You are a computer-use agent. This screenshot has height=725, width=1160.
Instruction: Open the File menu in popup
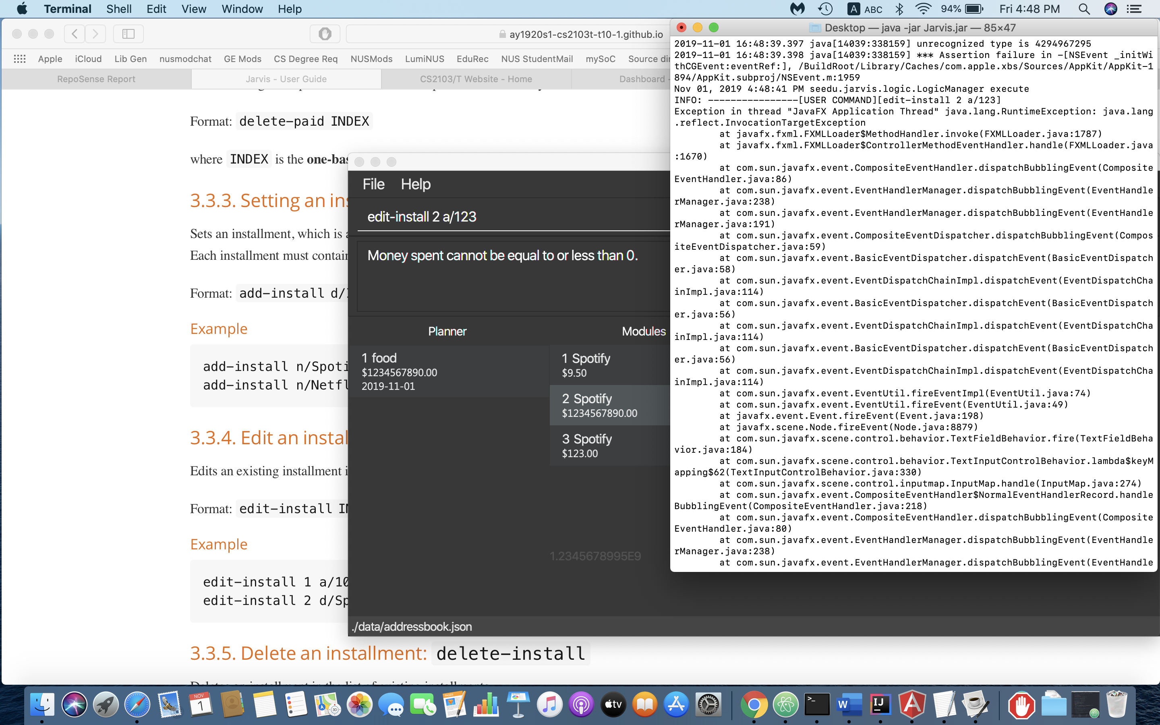pos(373,184)
